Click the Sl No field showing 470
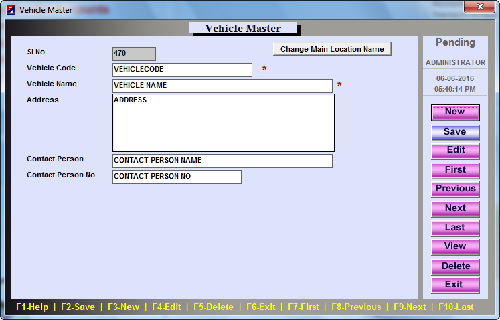Screen dimensions: 500x320 (134, 54)
